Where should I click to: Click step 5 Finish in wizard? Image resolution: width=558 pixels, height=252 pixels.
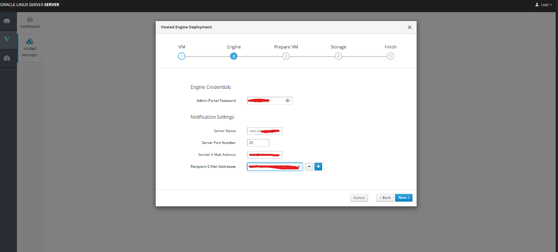(390, 56)
